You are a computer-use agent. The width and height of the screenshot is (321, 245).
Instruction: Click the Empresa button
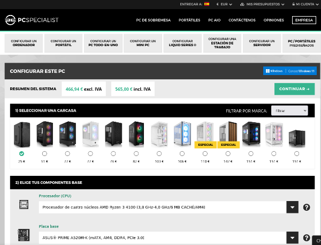pos(304,20)
